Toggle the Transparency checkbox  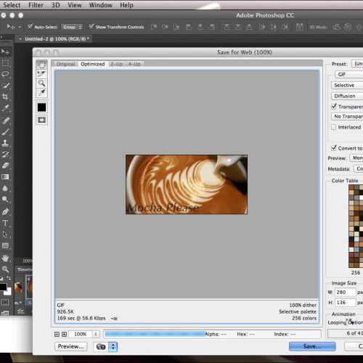(x=334, y=106)
